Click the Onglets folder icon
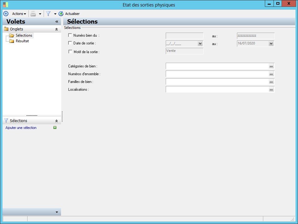Image resolution: width=298 pixels, height=224 pixels. 6,29
